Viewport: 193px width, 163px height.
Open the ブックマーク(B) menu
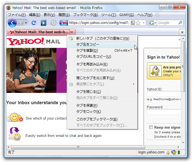[x=86, y=15]
